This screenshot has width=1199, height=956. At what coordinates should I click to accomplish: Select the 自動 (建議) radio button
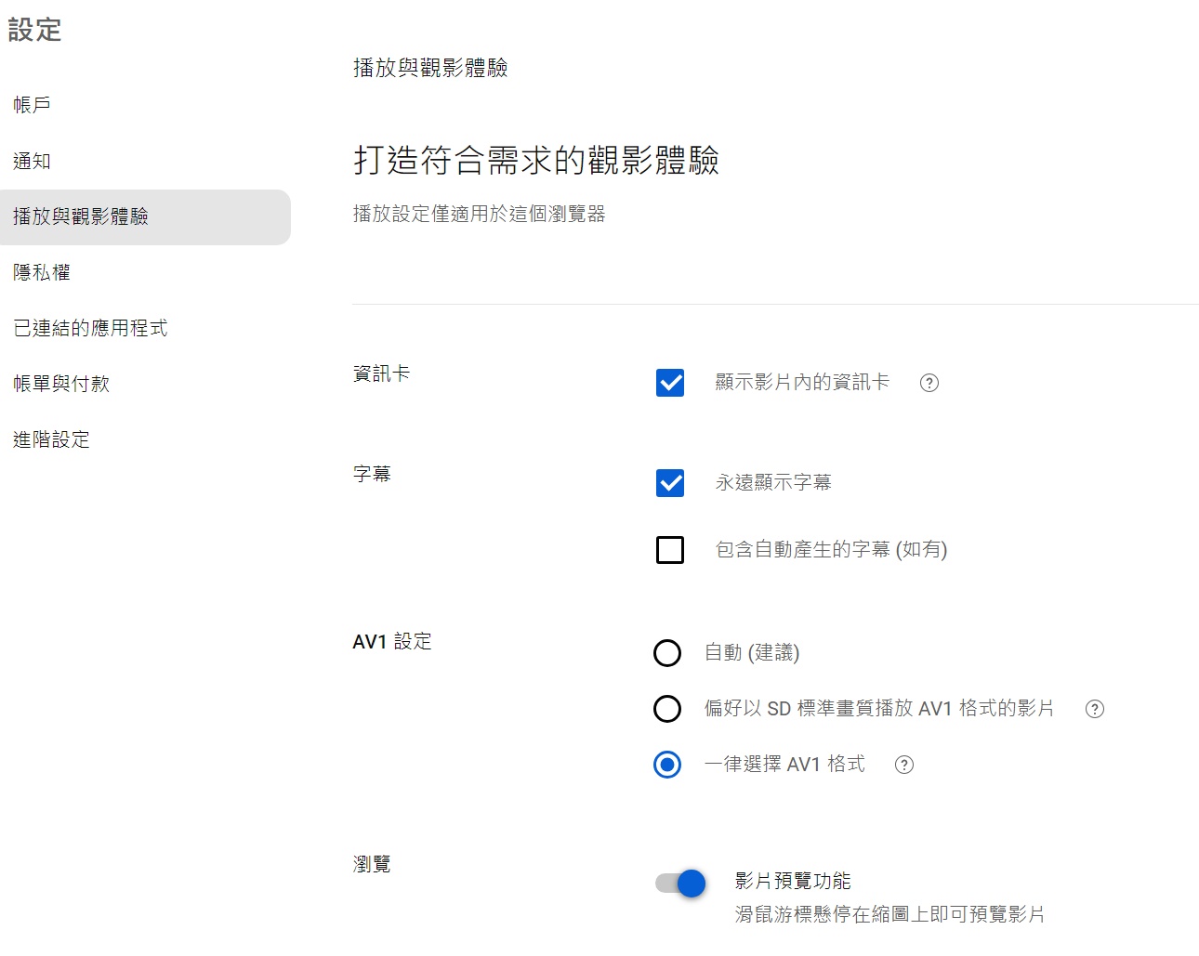pos(667,653)
